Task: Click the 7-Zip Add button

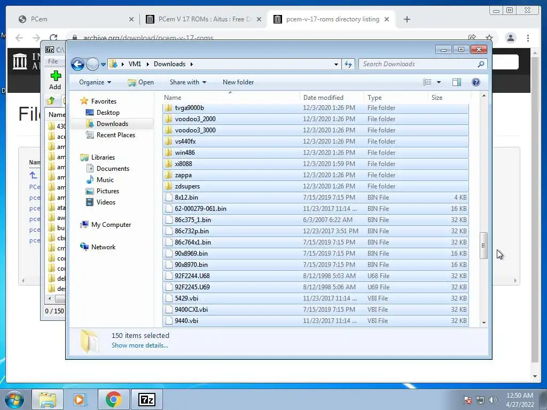Action: pos(55,80)
